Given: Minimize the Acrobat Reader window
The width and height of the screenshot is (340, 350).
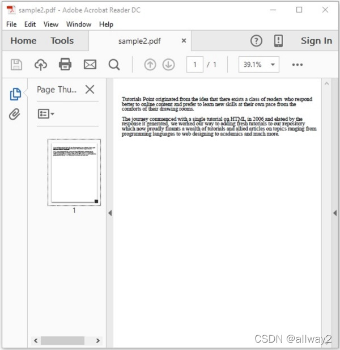Looking at the screenshot, I should [273, 10].
